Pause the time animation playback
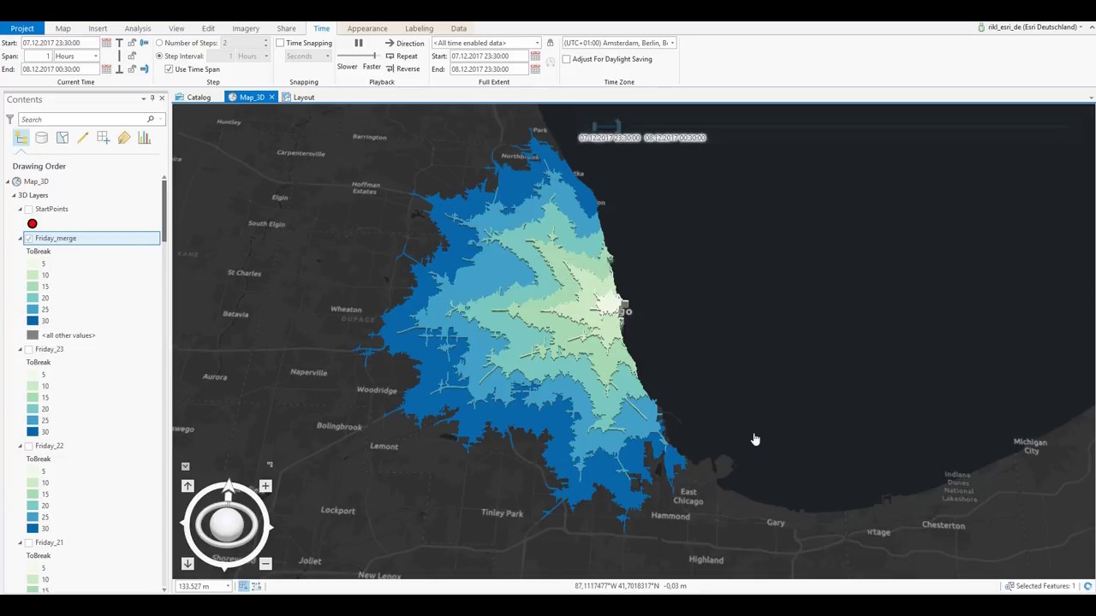The width and height of the screenshot is (1096, 616). [359, 43]
